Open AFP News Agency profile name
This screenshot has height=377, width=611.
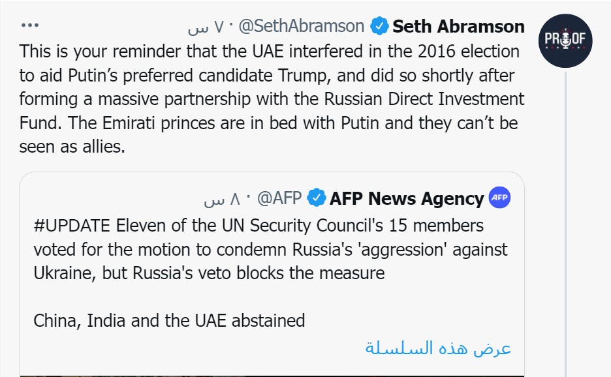click(406, 198)
